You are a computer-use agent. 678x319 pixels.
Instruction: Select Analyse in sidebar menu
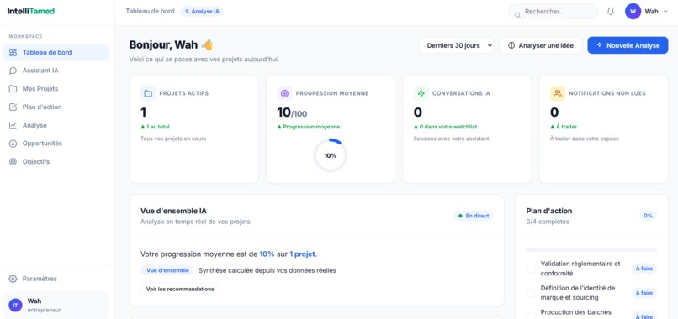[x=56, y=125]
